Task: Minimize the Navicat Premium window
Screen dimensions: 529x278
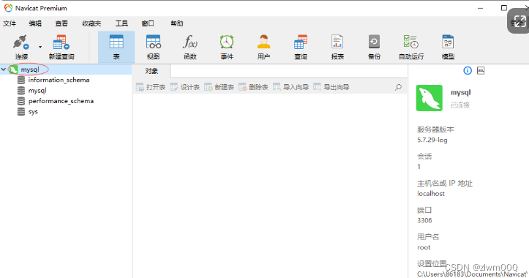Action: pos(481,8)
